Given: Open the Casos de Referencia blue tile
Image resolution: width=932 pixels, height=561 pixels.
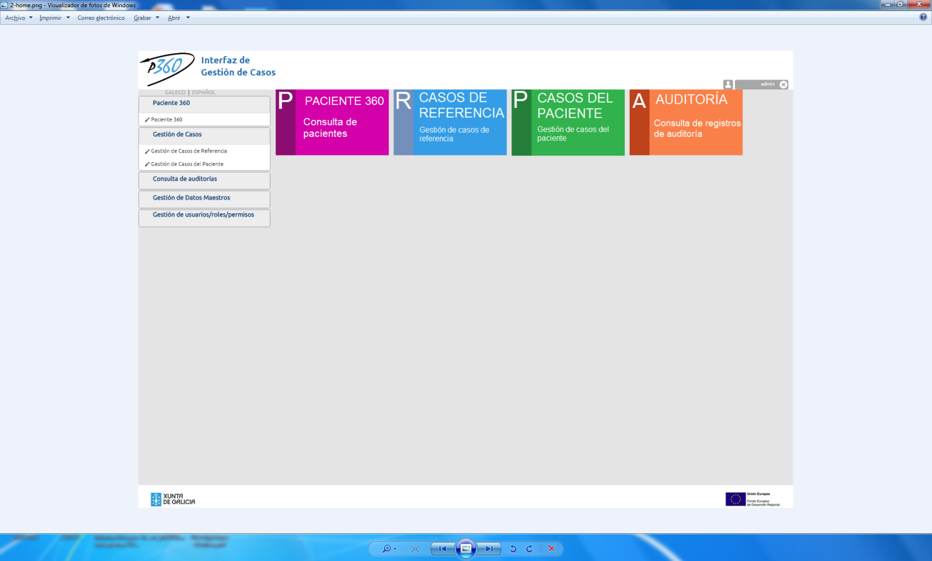Looking at the screenshot, I should [x=450, y=122].
